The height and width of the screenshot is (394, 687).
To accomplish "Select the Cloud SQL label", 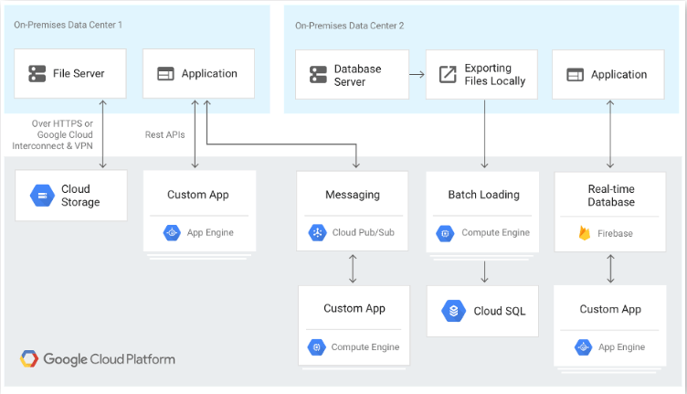I will [x=500, y=311].
